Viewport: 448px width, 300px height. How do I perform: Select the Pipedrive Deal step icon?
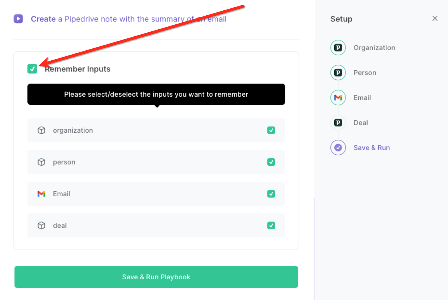[338, 122]
